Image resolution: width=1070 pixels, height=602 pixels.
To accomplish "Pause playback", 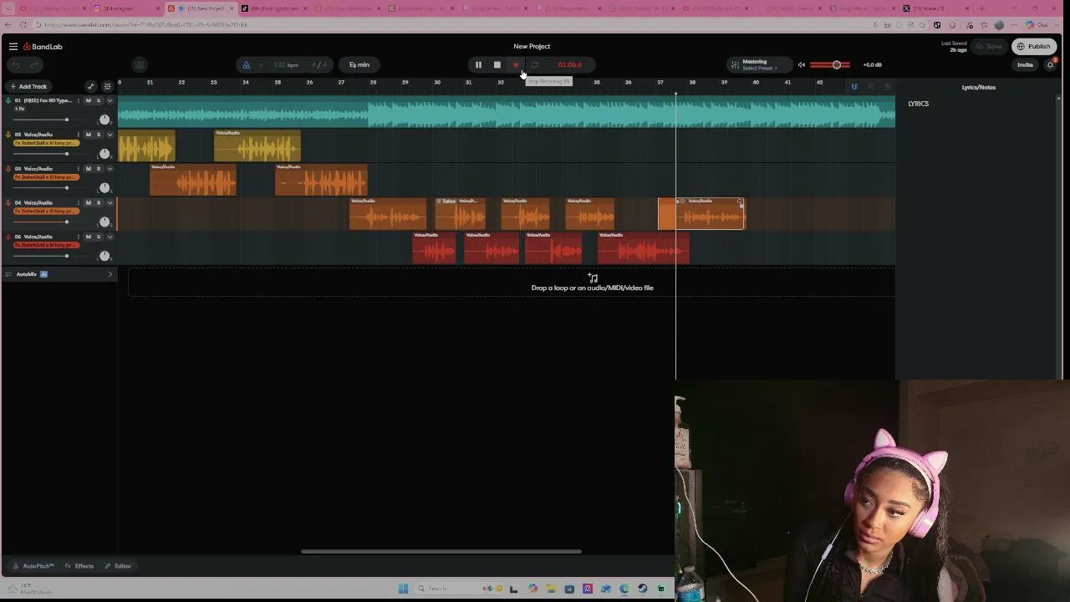I will tap(478, 64).
